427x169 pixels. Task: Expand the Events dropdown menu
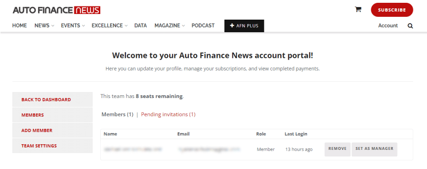(73, 26)
